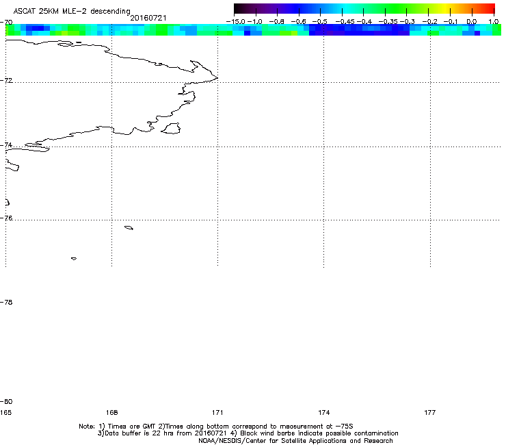Click the color bar label -0.35
This screenshot has width=506, height=445.
coord(388,22)
